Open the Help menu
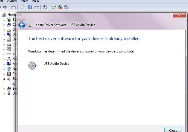The image size is (188, 132). [x=36, y=1]
